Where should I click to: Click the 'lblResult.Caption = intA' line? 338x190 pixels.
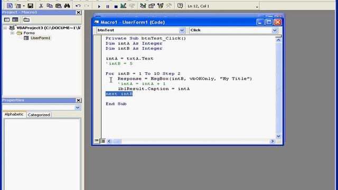(x=154, y=89)
